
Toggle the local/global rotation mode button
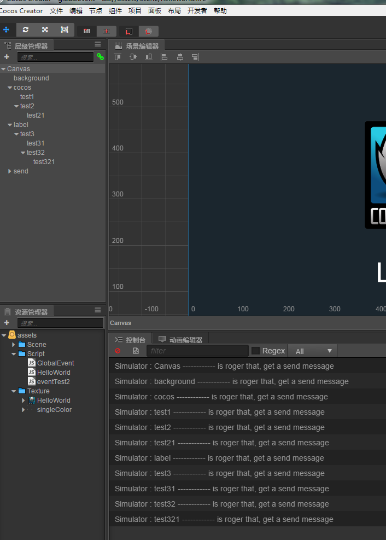(107, 31)
